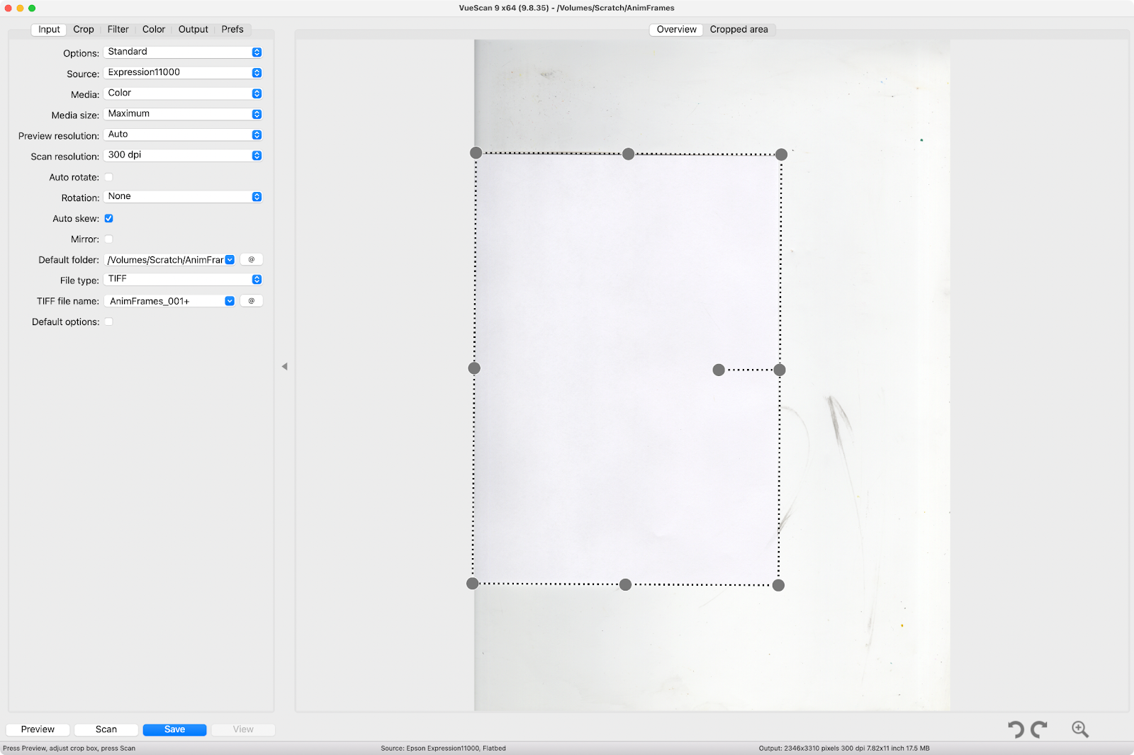1134x755 pixels.
Task: Click the VueScan window title text
Action: 567,8
